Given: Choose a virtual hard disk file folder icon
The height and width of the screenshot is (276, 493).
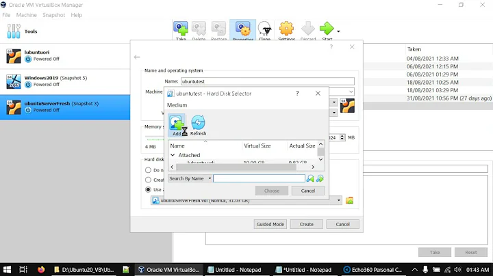Looking at the screenshot, I should coord(349,200).
